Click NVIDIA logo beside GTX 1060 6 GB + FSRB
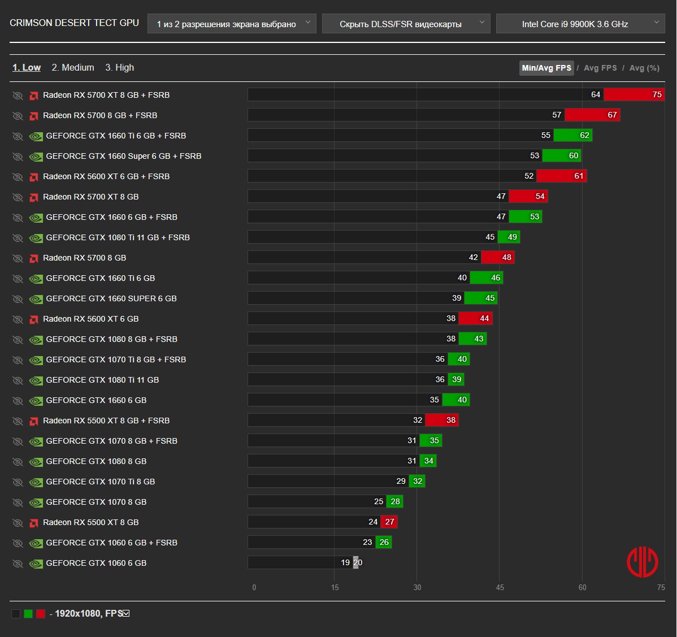The height and width of the screenshot is (637, 677). coord(36,543)
